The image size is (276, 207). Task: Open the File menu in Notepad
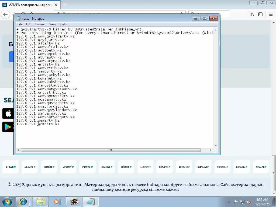[x=20, y=24]
